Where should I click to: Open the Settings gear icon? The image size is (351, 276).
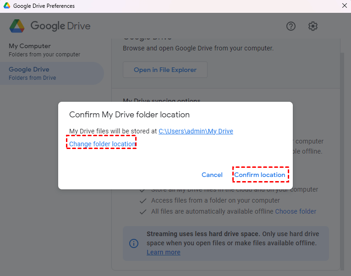pyautogui.click(x=313, y=26)
